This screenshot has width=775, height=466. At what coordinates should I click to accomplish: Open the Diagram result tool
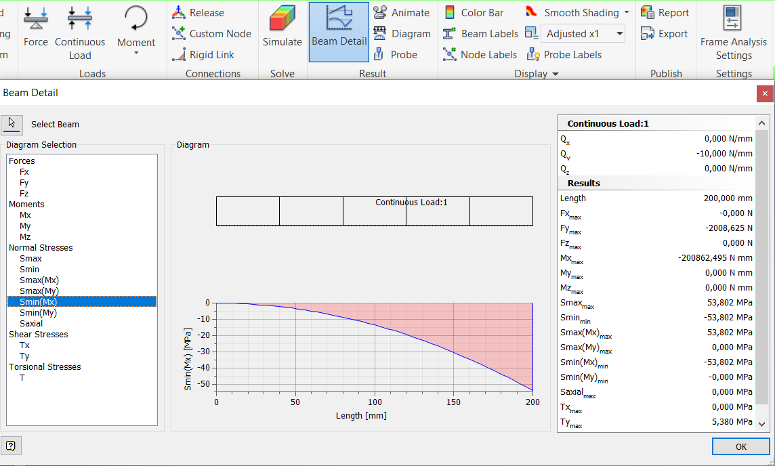coord(402,34)
